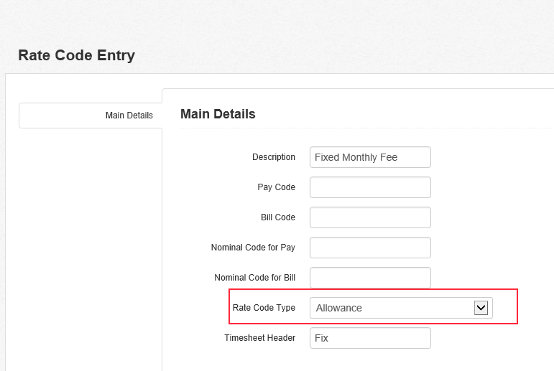554x371 pixels.
Task: Click the Timesheet Header input field
Action: (370, 338)
